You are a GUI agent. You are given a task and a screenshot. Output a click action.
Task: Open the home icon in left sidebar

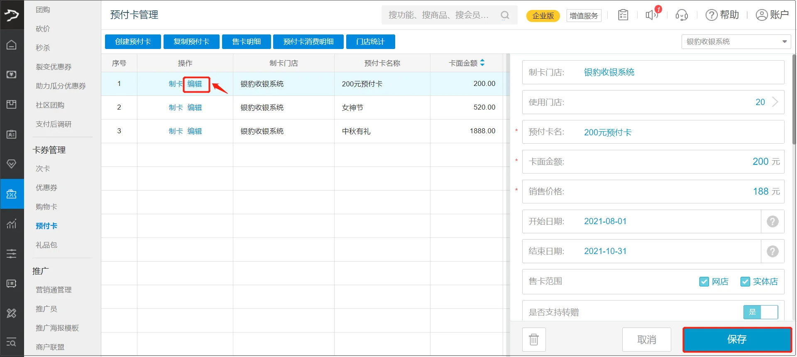12,45
